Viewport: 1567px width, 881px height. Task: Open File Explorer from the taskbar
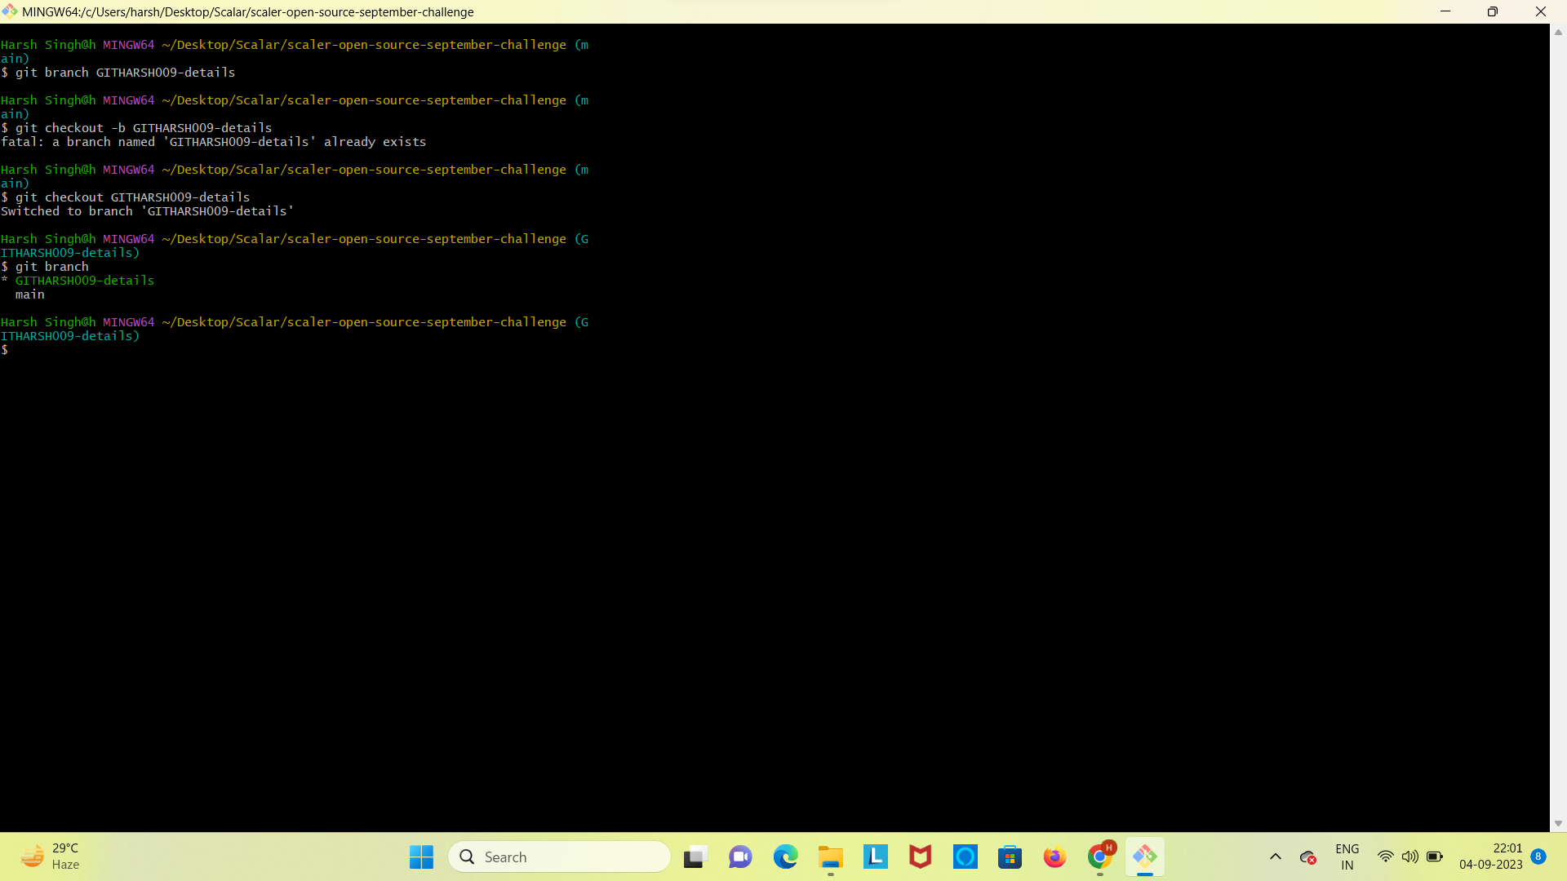coord(830,857)
